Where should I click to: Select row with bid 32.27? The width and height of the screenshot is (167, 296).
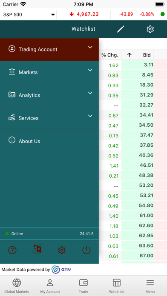(x=133, y=105)
